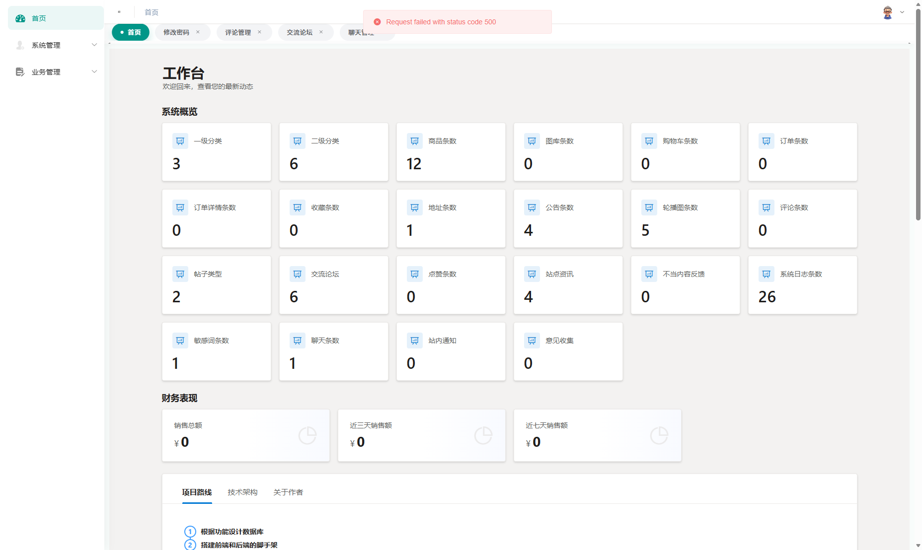Image resolution: width=922 pixels, height=550 pixels.
Task: Expand the 系统管理 menu chevron
Action: (x=94, y=45)
